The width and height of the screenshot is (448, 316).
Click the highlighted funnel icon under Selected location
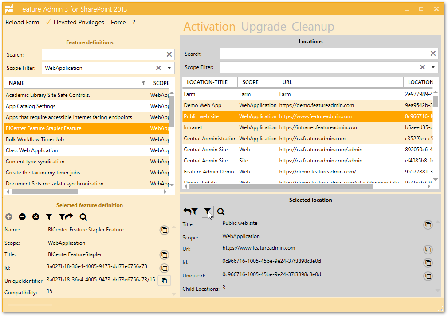click(x=208, y=212)
